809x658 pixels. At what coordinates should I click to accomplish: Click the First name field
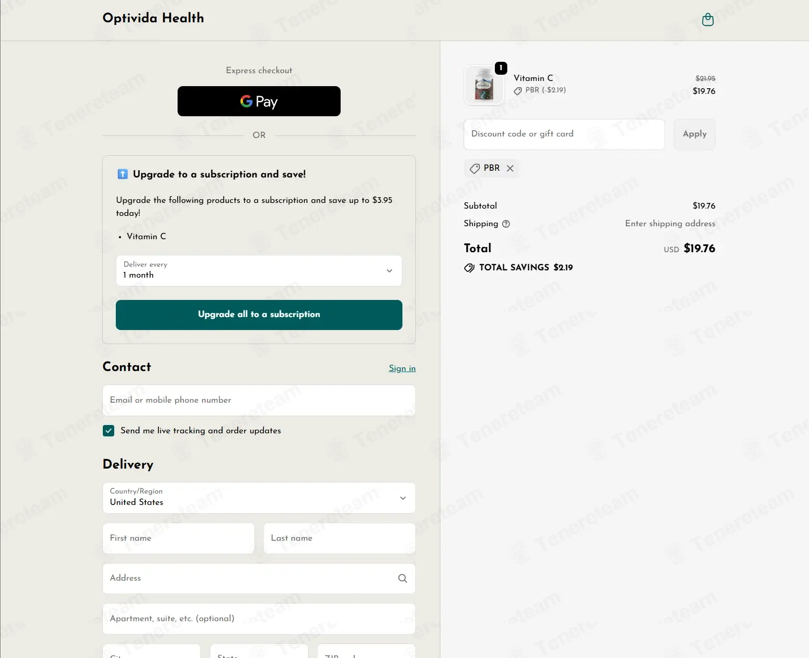coord(179,538)
